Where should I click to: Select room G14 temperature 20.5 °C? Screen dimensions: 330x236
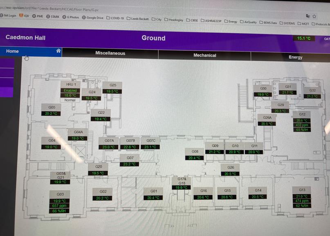click(258, 197)
